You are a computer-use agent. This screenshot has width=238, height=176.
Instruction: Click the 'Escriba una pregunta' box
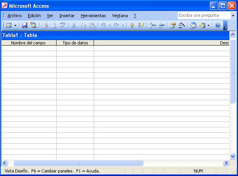pyautogui.click(x=204, y=16)
